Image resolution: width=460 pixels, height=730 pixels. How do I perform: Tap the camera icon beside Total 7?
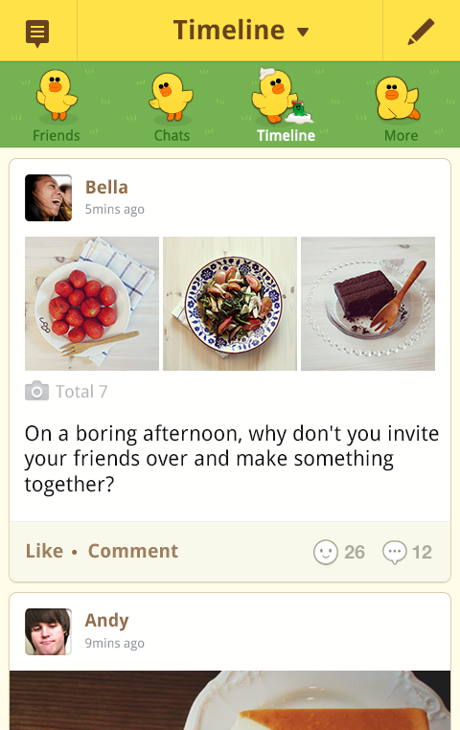point(36,391)
